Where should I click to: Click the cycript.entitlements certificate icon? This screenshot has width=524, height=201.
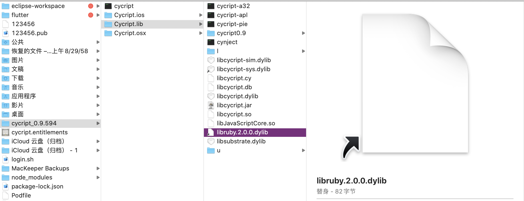pos(6,132)
